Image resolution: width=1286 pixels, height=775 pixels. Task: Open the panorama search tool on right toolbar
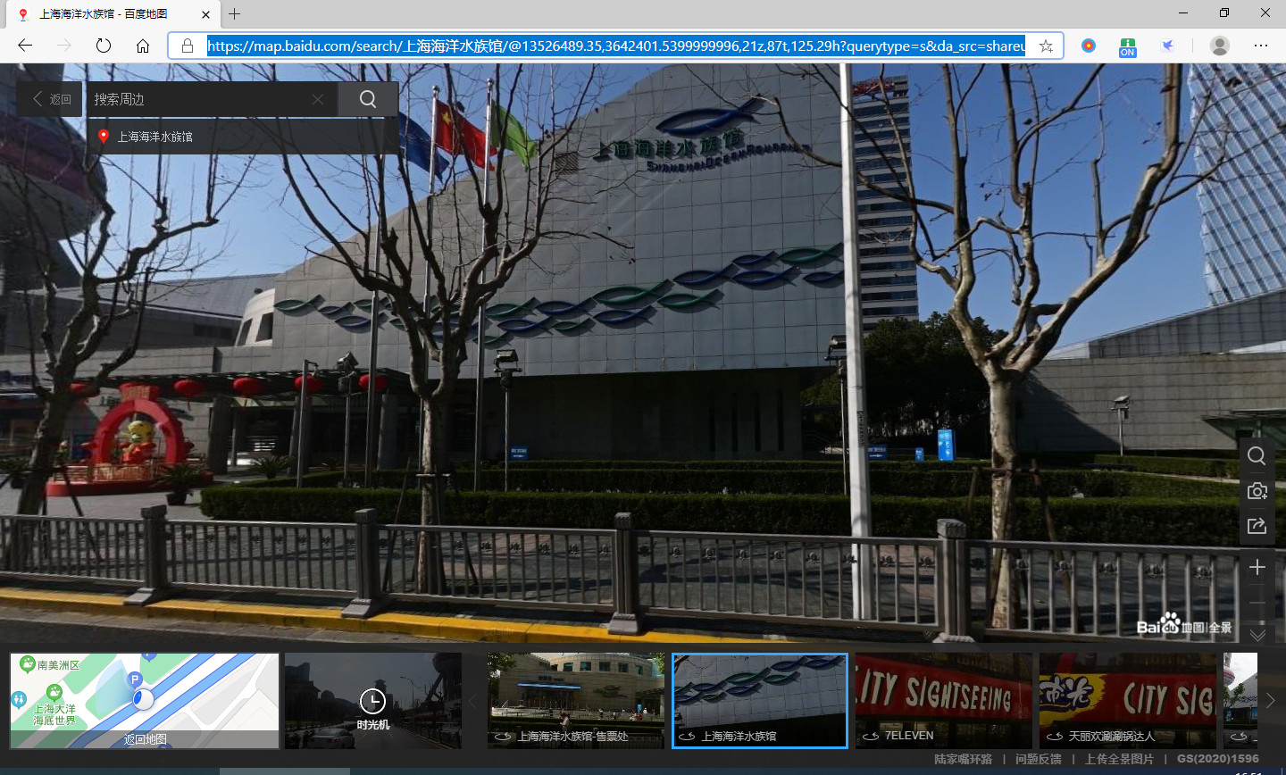point(1257,456)
